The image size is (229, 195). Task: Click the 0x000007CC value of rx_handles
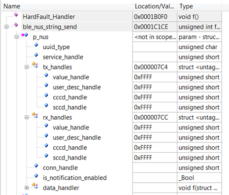(x=151, y=118)
